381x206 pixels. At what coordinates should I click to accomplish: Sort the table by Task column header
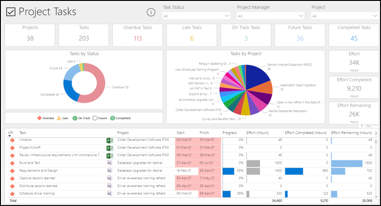point(23,133)
